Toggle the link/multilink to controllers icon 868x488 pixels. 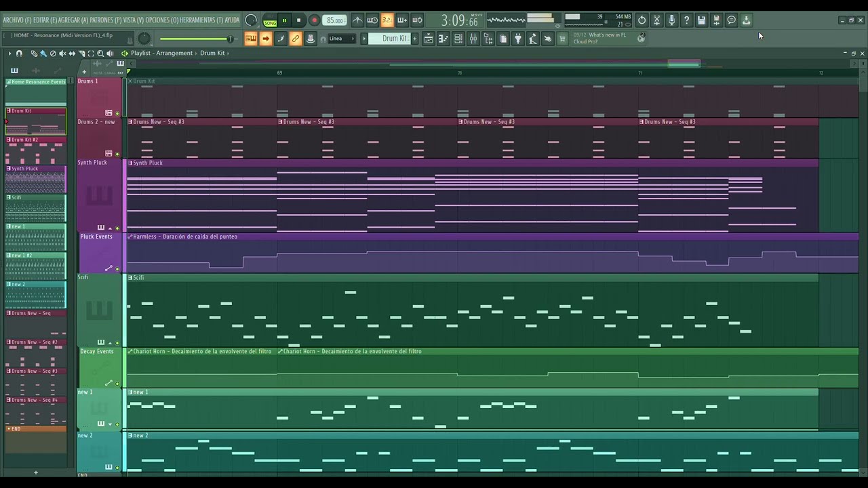[x=296, y=39]
